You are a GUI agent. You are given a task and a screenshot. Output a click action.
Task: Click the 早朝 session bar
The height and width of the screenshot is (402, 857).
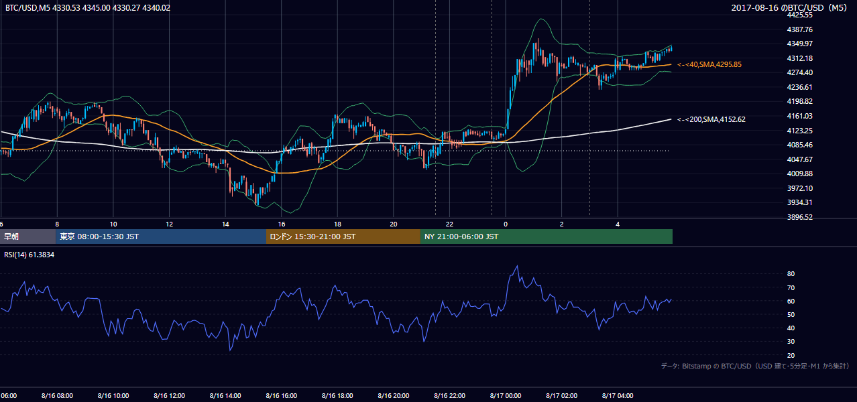click(27, 237)
